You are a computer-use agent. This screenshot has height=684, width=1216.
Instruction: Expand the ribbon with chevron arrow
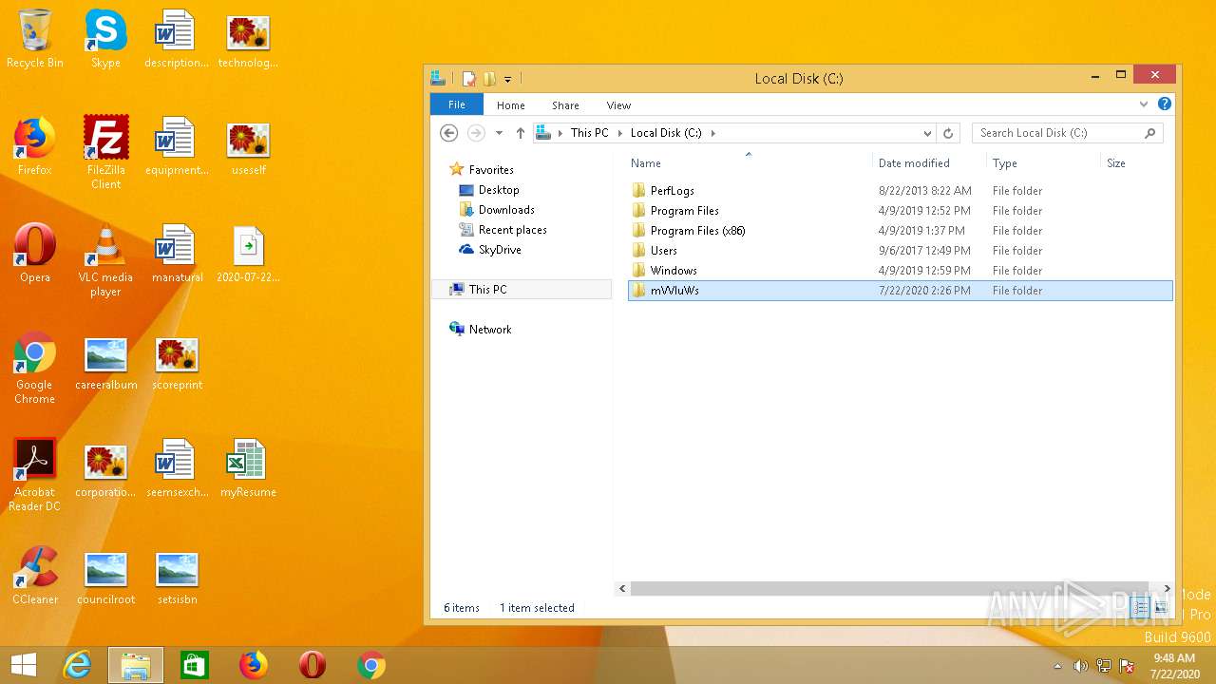pyautogui.click(x=1144, y=104)
